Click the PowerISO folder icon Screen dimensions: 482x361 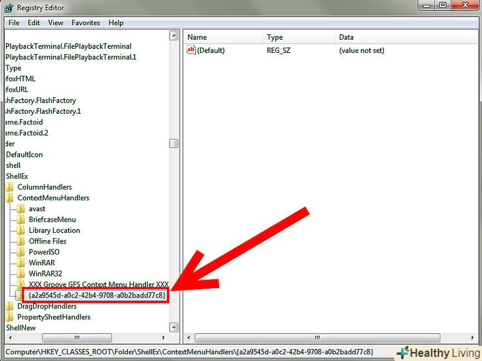21,252
